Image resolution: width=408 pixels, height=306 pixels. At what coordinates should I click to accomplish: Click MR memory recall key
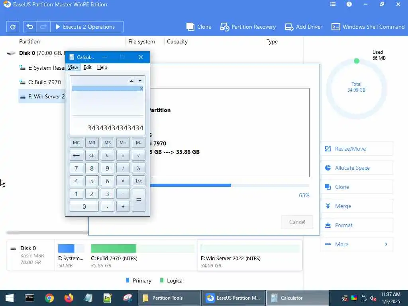click(x=92, y=143)
